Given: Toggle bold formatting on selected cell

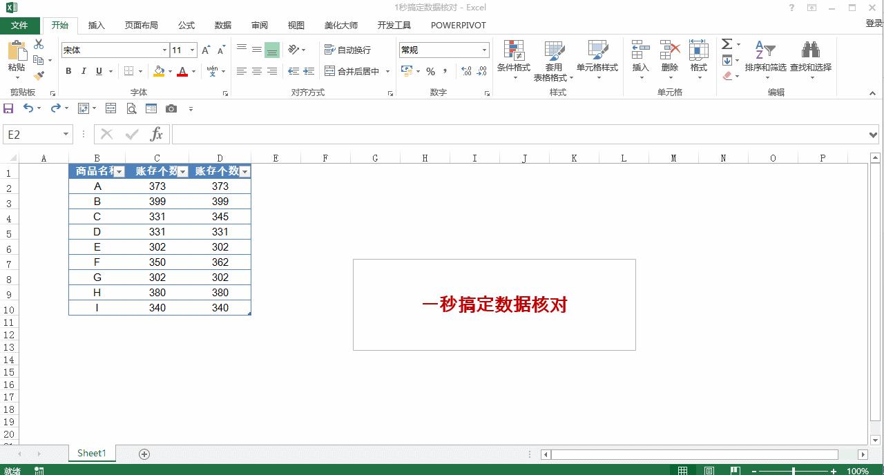Looking at the screenshot, I should pos(68,71).
